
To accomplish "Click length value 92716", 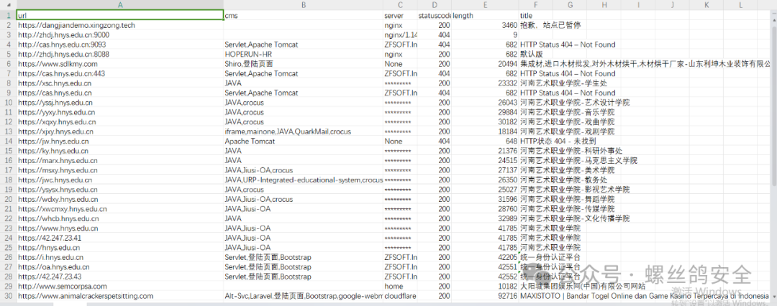I will click(485, 296).
